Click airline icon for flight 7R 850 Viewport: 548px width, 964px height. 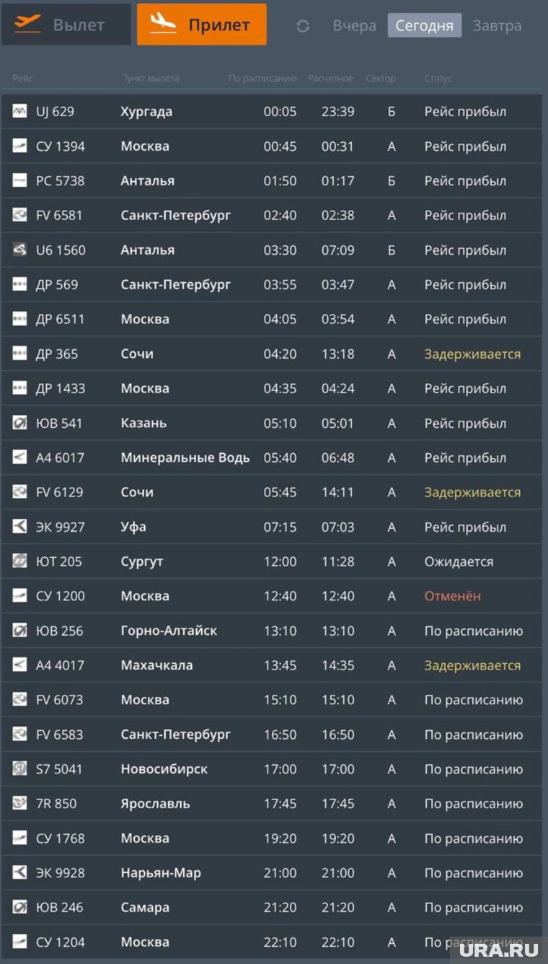tap(19, 804)
